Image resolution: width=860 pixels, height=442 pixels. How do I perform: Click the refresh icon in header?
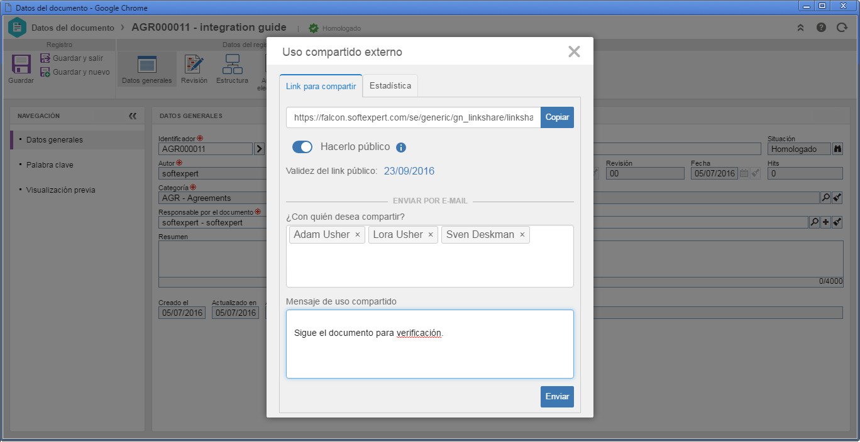[842, 28]
